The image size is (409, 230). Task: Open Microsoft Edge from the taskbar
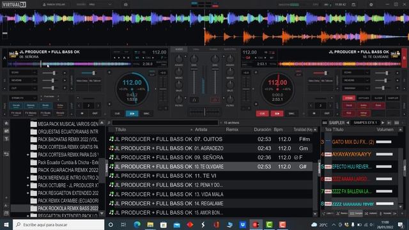(137, 224)
